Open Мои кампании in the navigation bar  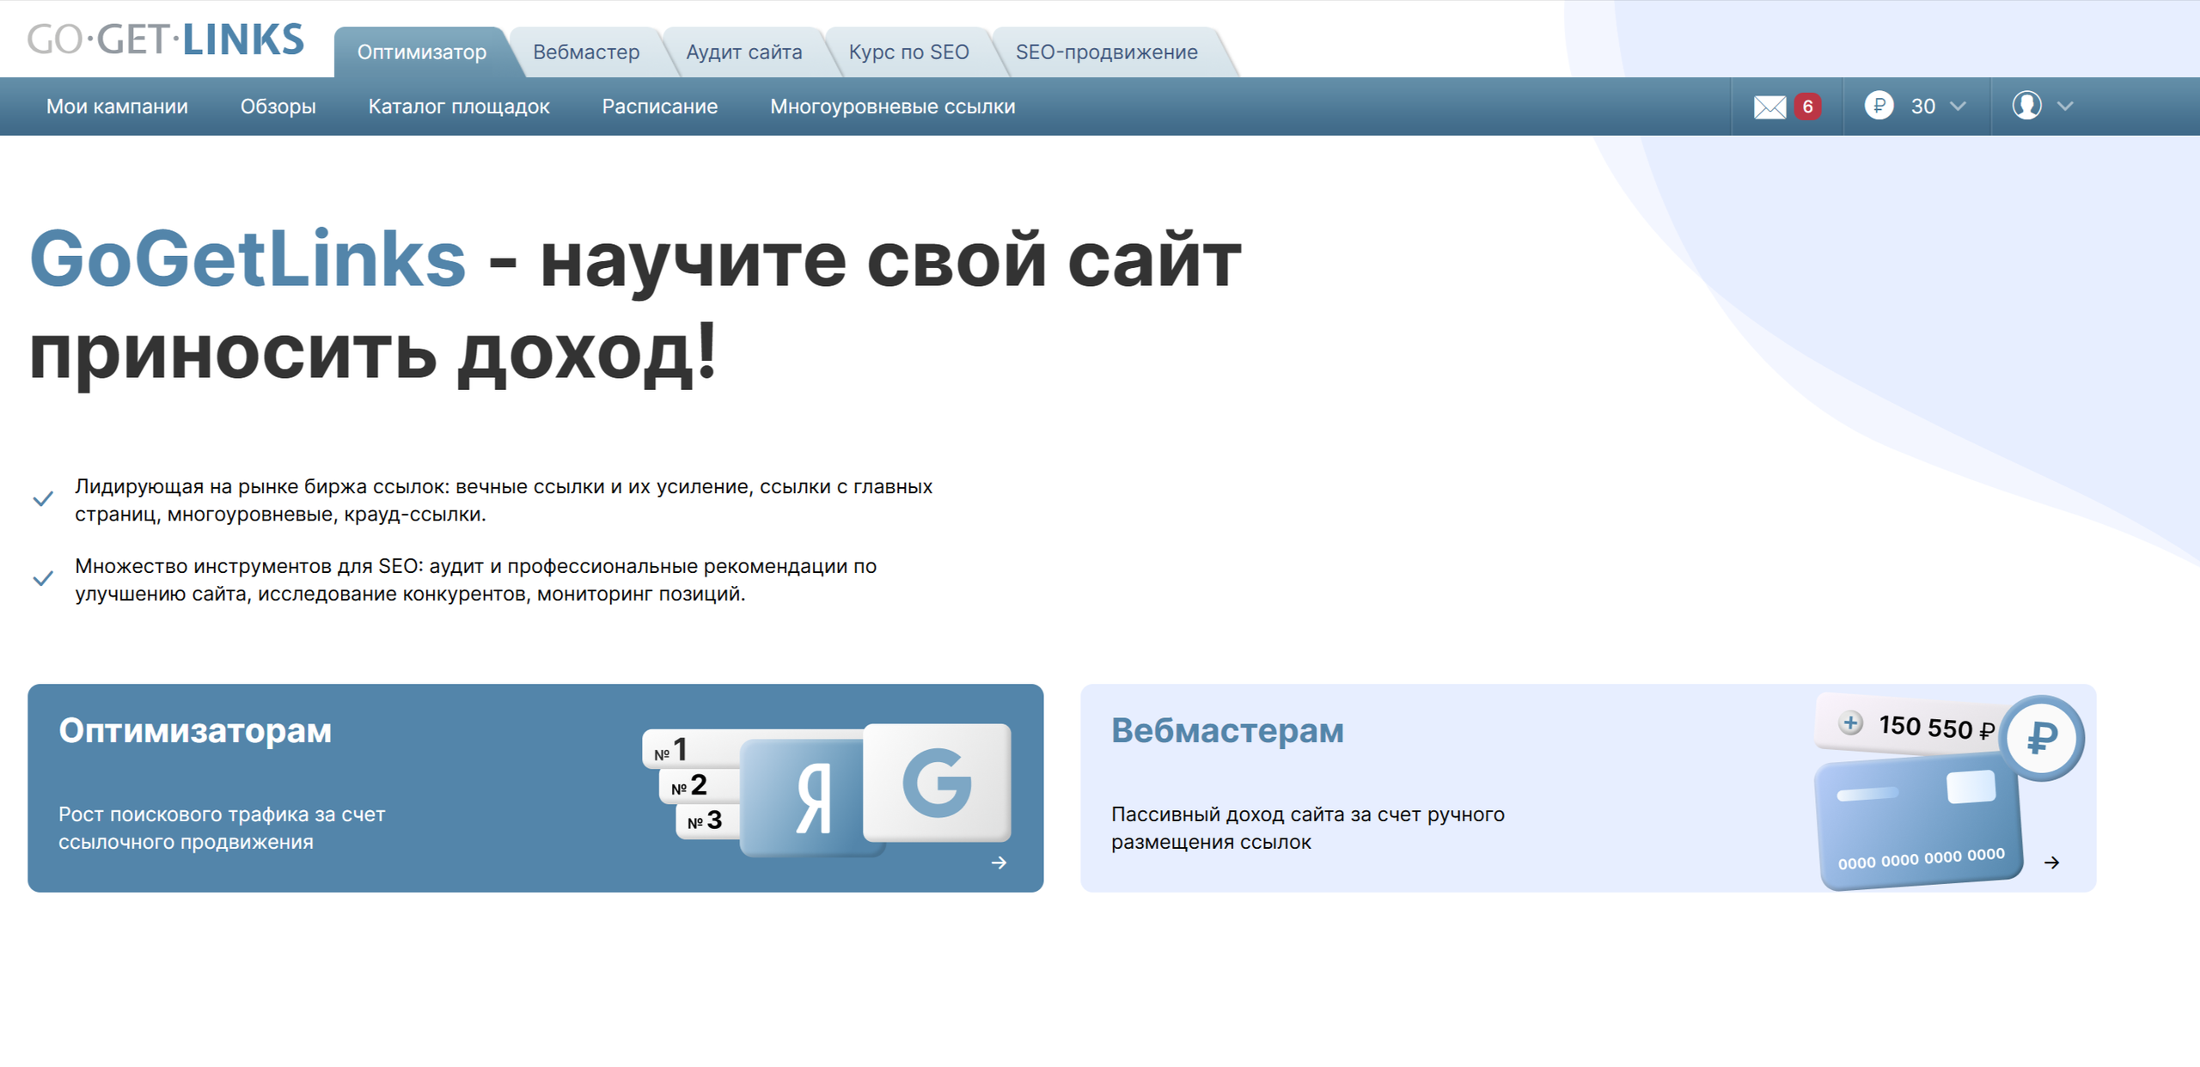click(116, 106)
